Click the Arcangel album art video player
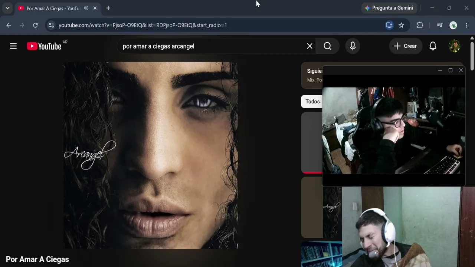This screenshot has width=475, height=267. pos(151,155)
